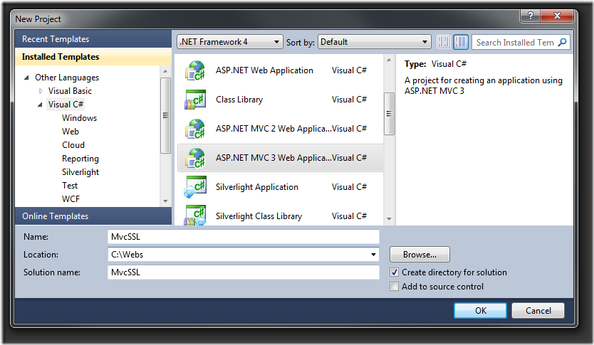Viewport: 594px width, 345px height.
Task: Collapse the Other Languages tree node
Action: pos(26,78)
